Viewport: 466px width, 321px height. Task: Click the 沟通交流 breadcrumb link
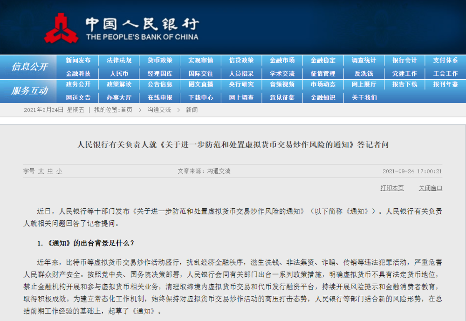(x=159, y=110)
